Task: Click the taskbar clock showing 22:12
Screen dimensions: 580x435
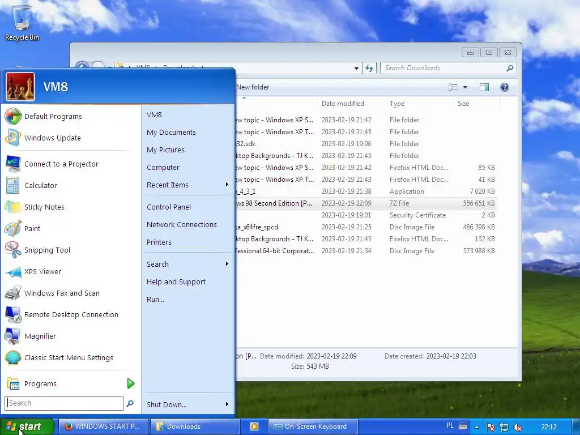Action: coord(549,427)
